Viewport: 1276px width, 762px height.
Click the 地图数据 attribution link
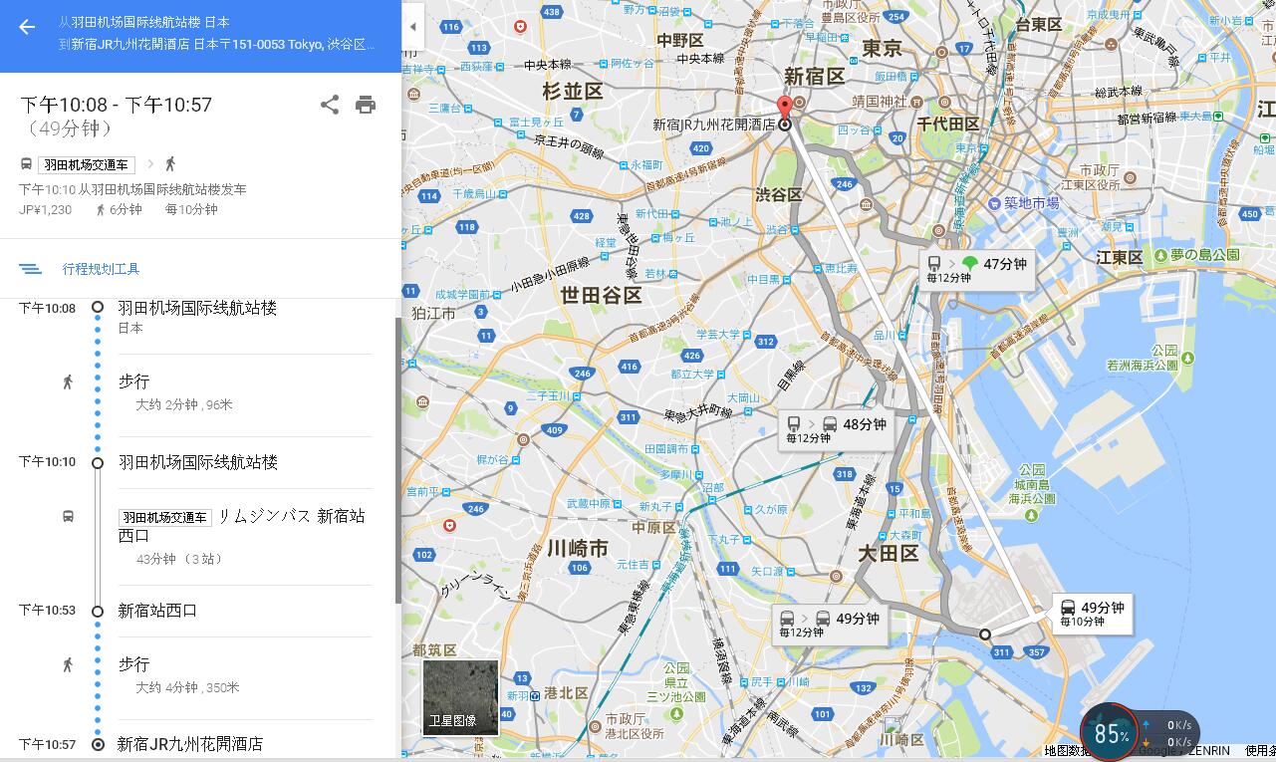(1067, 751)
